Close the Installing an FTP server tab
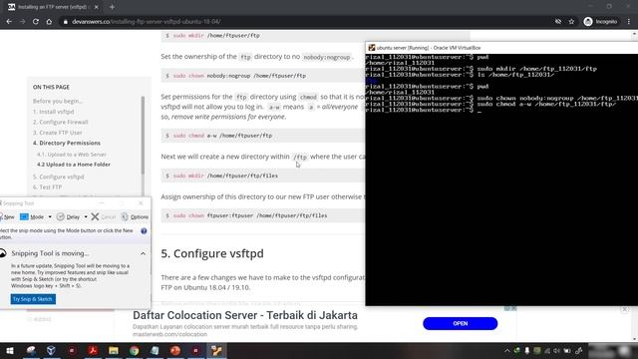Viewport: 638px width, 359px height. point(97,7)
